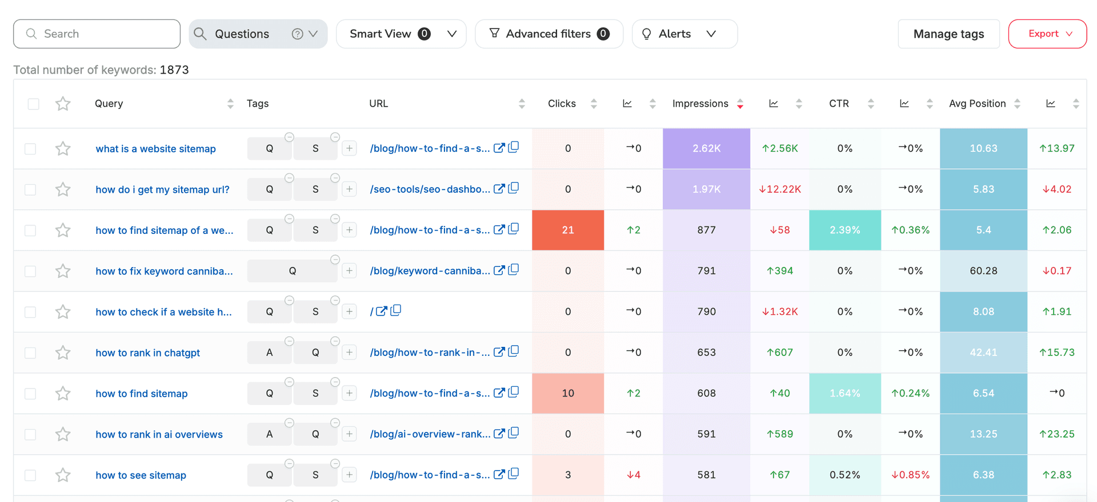Image resolution: width=1097 pixels, height=502 pixels.
Task: Copy the /seo-tools/seo-dashbo... URL
Action: [x=514, y=188]
